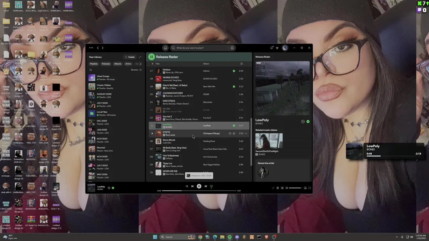
Task: Open the user profile avatar
Action: pyautogui.click(x=285, y=48)
